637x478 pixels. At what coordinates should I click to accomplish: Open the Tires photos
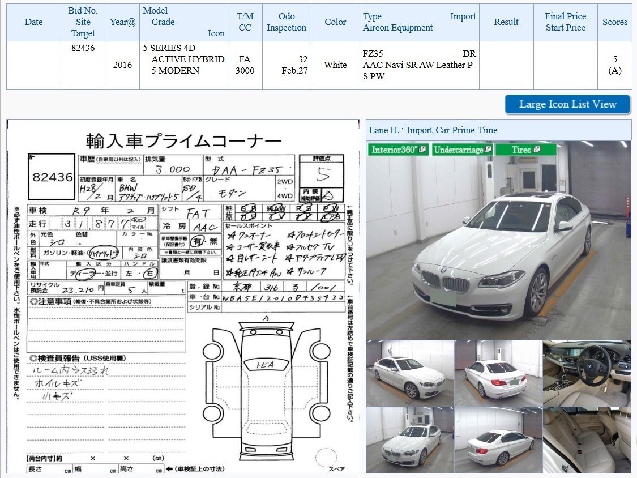[x=525, y=150]
